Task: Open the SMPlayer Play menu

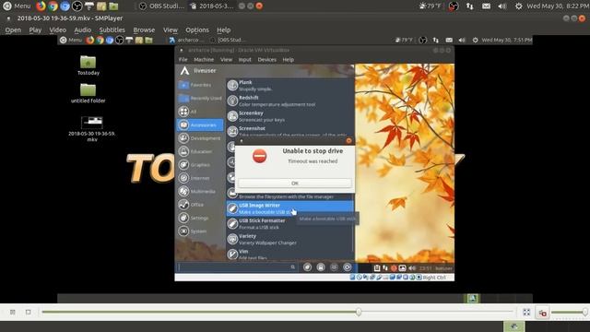Action: pos(35,30)
